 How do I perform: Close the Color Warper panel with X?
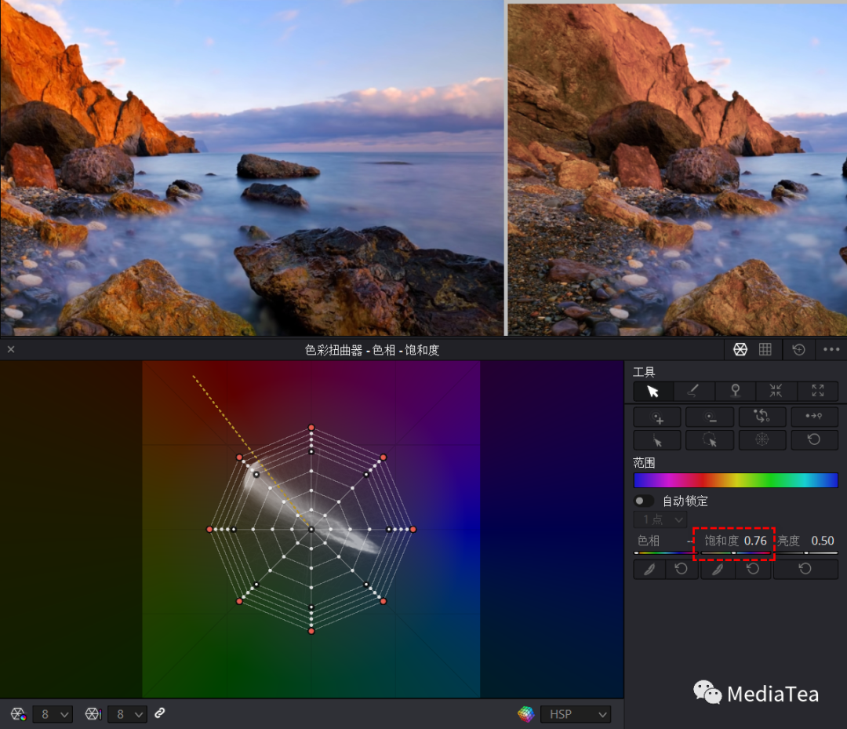11,350
